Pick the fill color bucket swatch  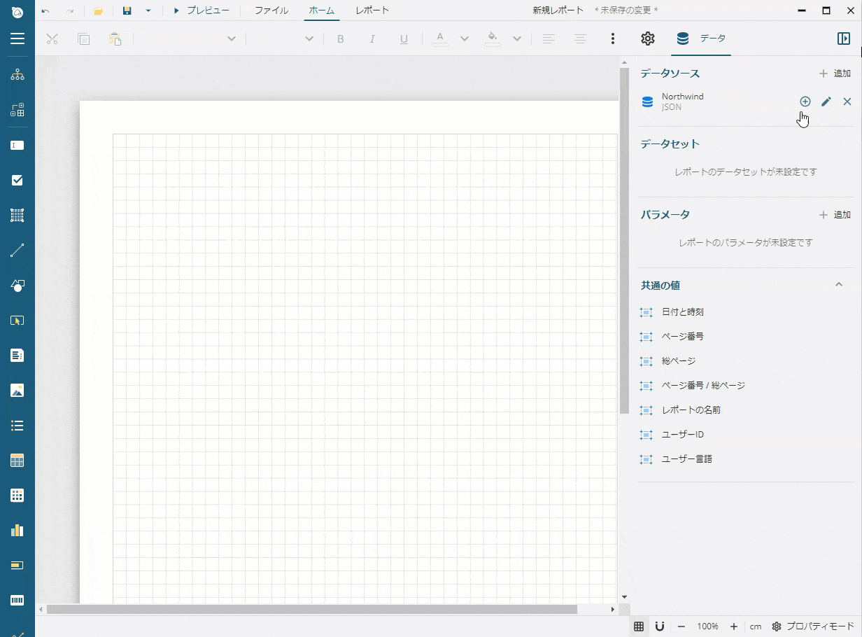493,39
